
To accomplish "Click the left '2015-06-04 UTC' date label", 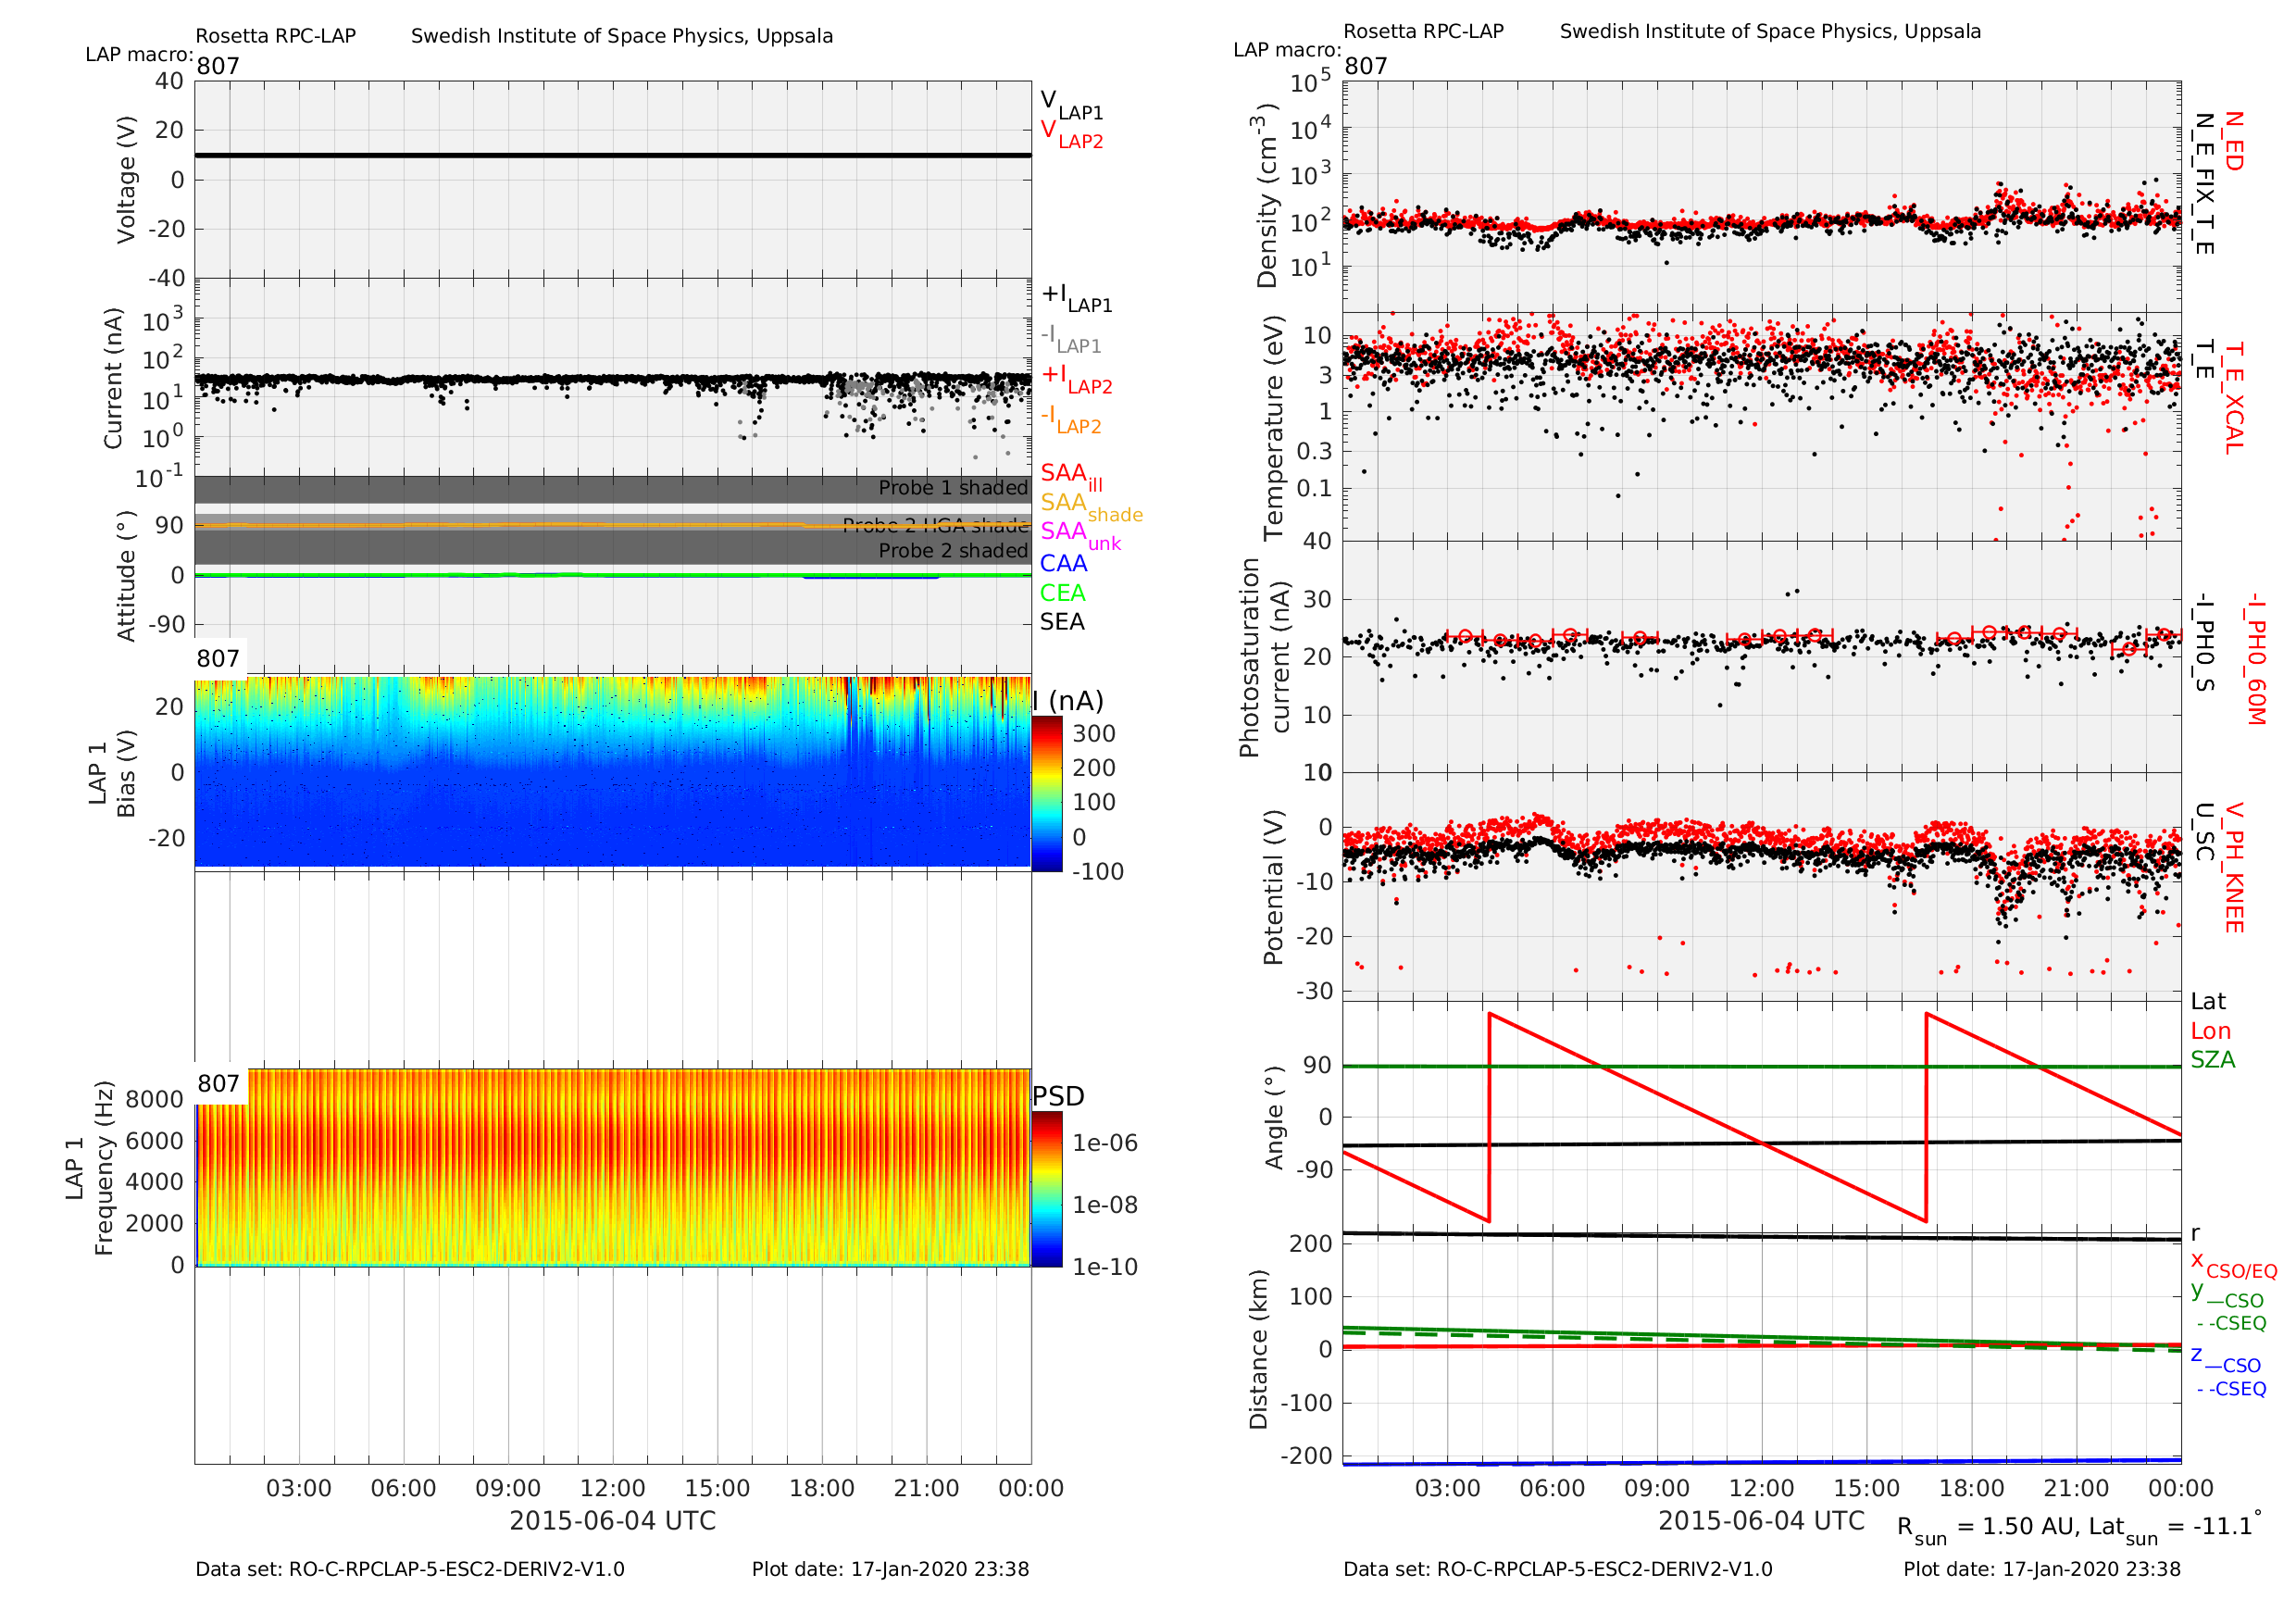I will tap(613, 1521).
